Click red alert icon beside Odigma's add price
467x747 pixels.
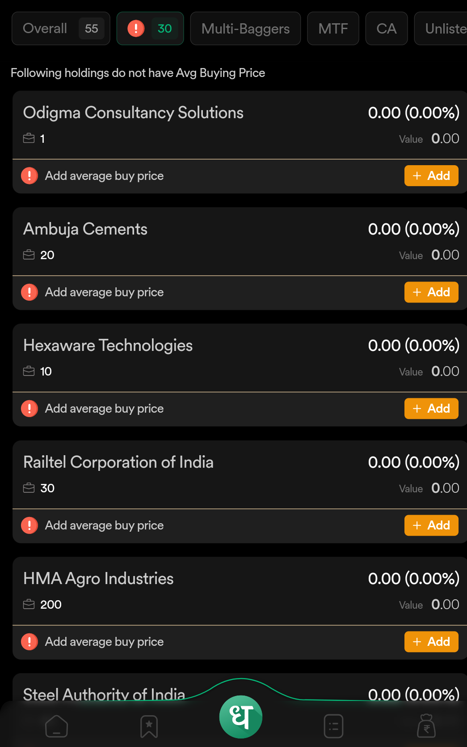(x=29, y=175)
